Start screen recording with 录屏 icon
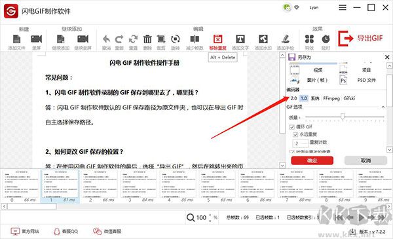Image resolution: width=393 pixels, height=239 pixels. click(36, 39)
